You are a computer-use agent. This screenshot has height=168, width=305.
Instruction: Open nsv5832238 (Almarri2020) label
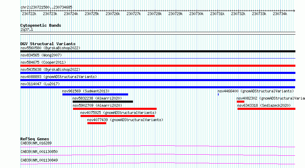pyautogui.click(x=97, y=98)
